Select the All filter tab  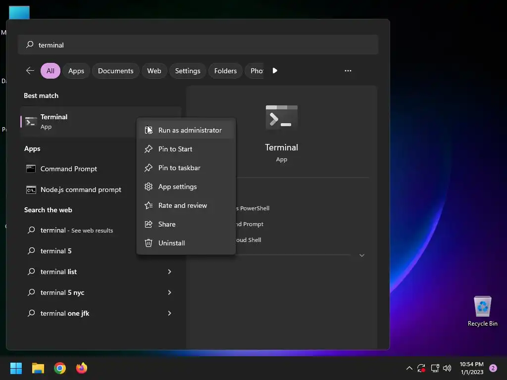(50, 71)
